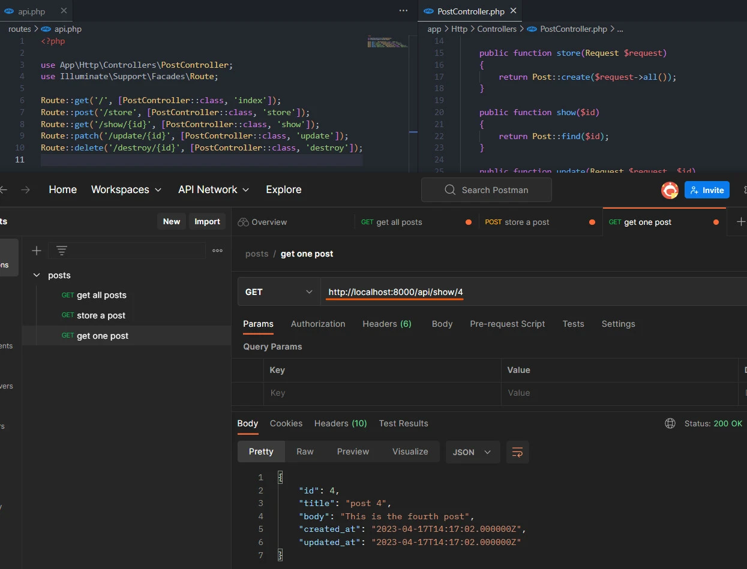Click the globe network icon beside Status
The width and height of the screenshot is (747, 569).
coord(670,423)
